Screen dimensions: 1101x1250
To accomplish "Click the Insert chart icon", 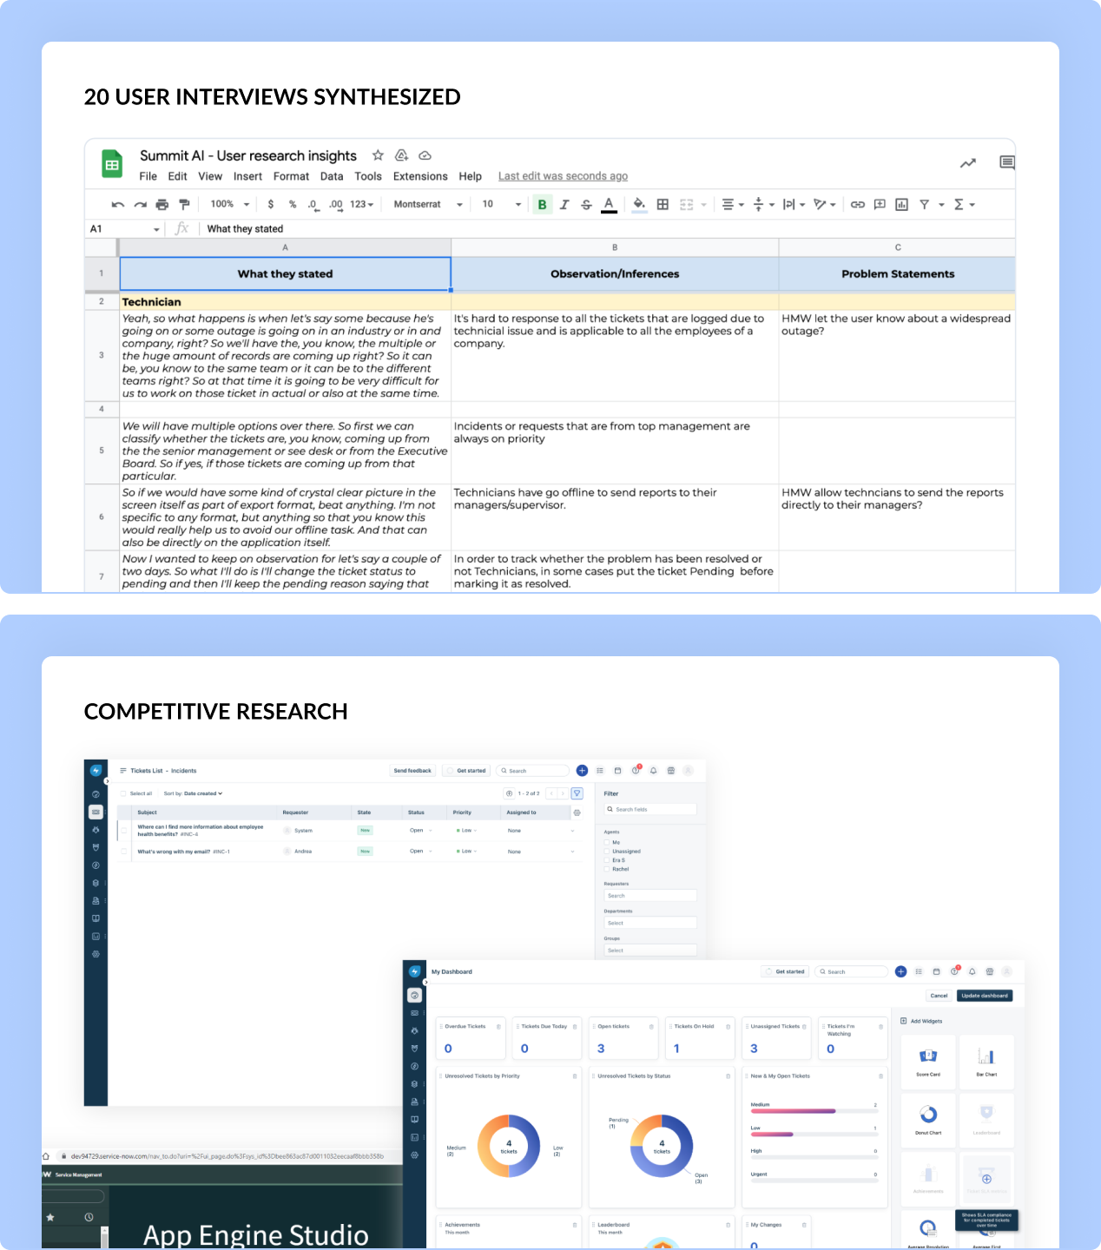I will pyautogui.click(x=901, y=205).
